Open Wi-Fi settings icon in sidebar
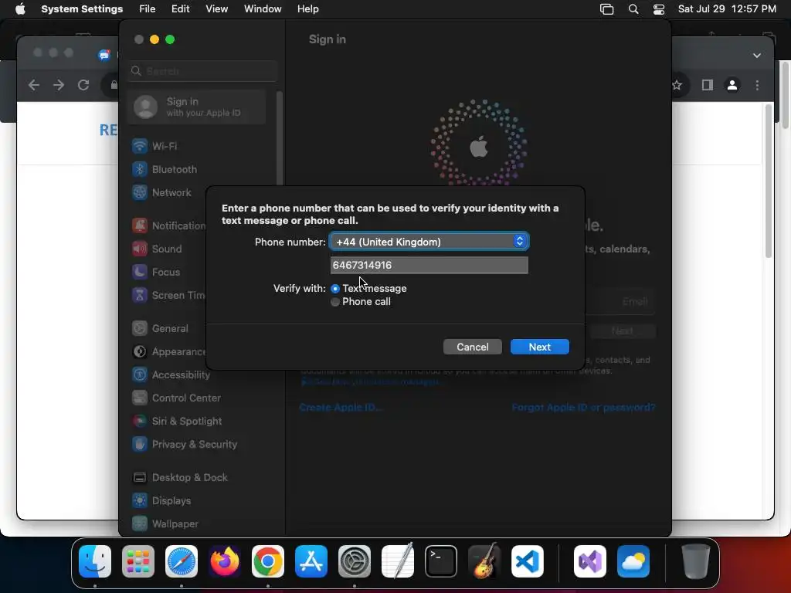Image resolution: width=791 pixels, height=593 pixels. tap(140, 146)
